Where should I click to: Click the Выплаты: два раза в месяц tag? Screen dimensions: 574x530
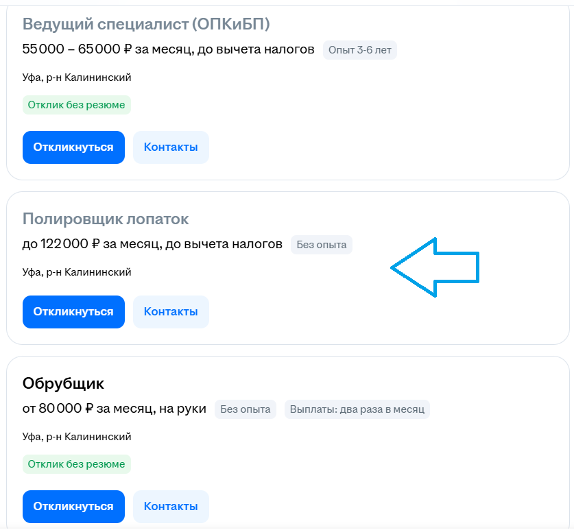pyautogui.click(x=357, y=409)
